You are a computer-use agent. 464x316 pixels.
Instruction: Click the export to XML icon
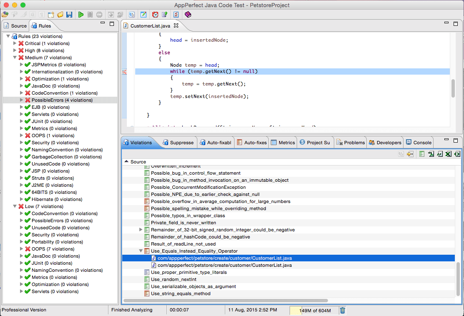[x=457, y=154]
